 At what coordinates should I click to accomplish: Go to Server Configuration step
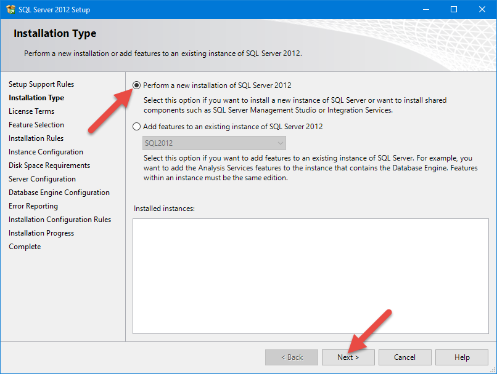click(x=42, y=179)
